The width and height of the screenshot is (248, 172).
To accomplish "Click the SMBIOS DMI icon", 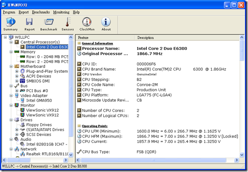I will [22, 81].
